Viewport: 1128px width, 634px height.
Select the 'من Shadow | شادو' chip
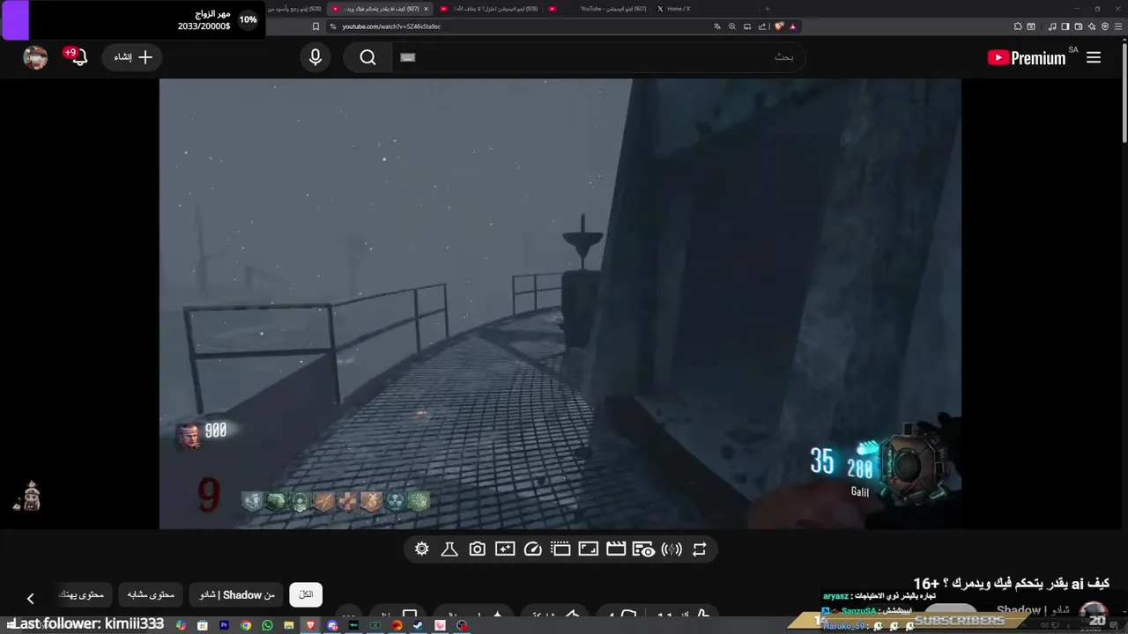(236, 594)
